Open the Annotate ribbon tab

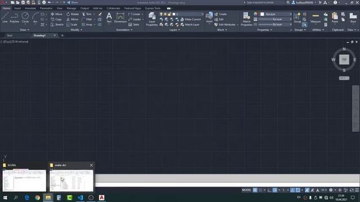tap(30, 8)
